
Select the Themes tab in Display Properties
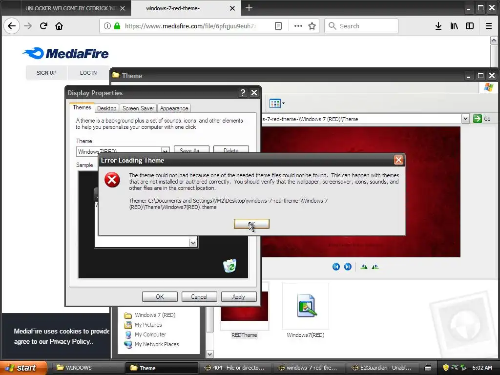pos(82,107)
